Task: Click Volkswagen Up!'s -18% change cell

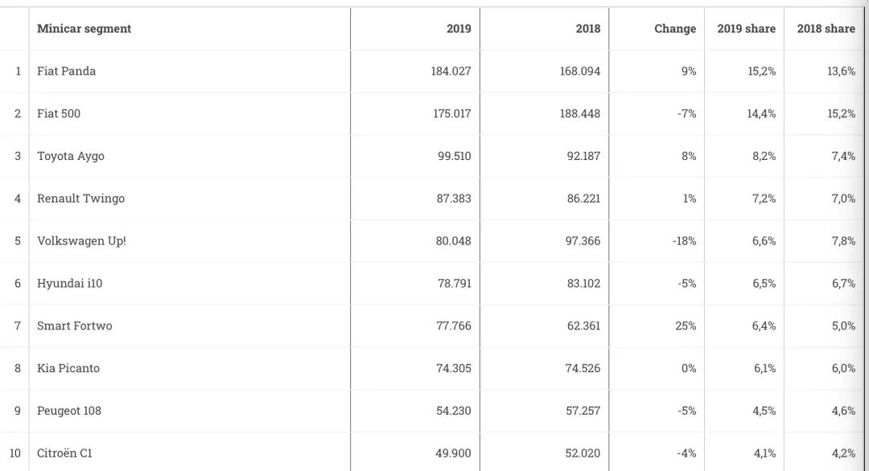Action: (685, 241)
